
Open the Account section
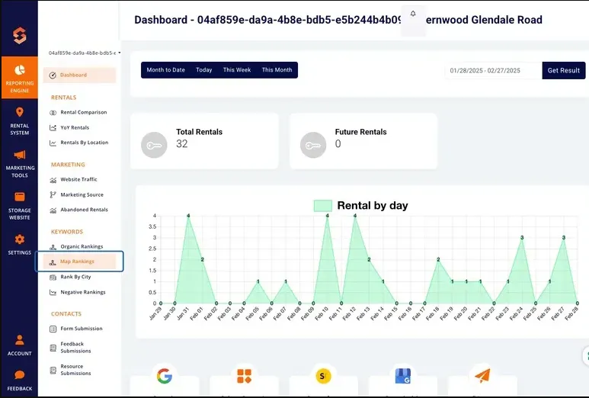pos(20,345)
